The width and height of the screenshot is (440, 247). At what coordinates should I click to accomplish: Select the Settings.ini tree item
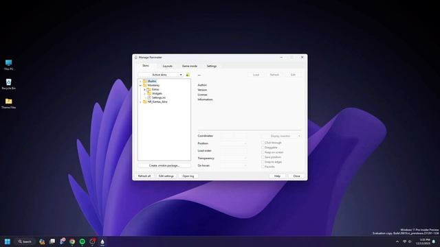tap(159, 97)
